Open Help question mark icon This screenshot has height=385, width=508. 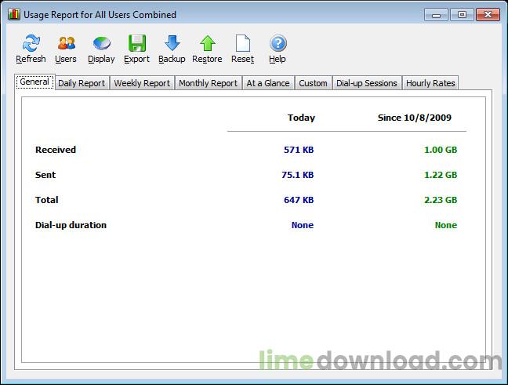click(278, 45)
